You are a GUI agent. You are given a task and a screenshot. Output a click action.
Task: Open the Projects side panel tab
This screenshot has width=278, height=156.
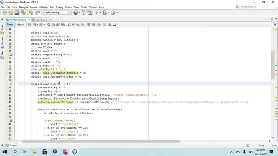(x=2, y=28)
